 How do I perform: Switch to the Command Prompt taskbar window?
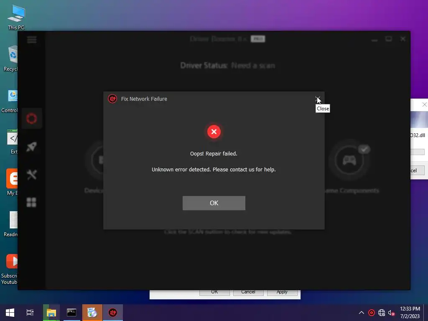point(71,313)
